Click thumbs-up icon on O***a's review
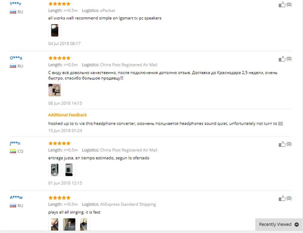The width and height of the screenshot is (303, 233). pos(282,59)
